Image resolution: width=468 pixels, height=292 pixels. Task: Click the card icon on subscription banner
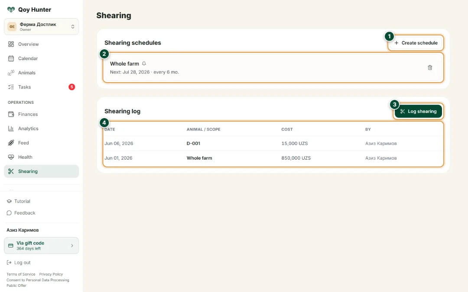pos(11,246)
